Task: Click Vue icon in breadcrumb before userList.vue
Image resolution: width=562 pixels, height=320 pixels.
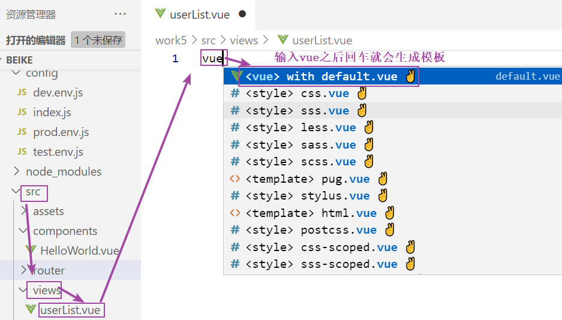Action: tap(283, 40)
